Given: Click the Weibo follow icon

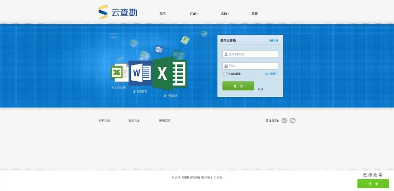Looking at the screenshot, I should coord(284,121).
